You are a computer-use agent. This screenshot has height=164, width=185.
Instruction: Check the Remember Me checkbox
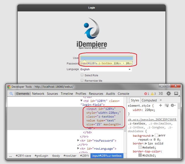pos(82,80)
